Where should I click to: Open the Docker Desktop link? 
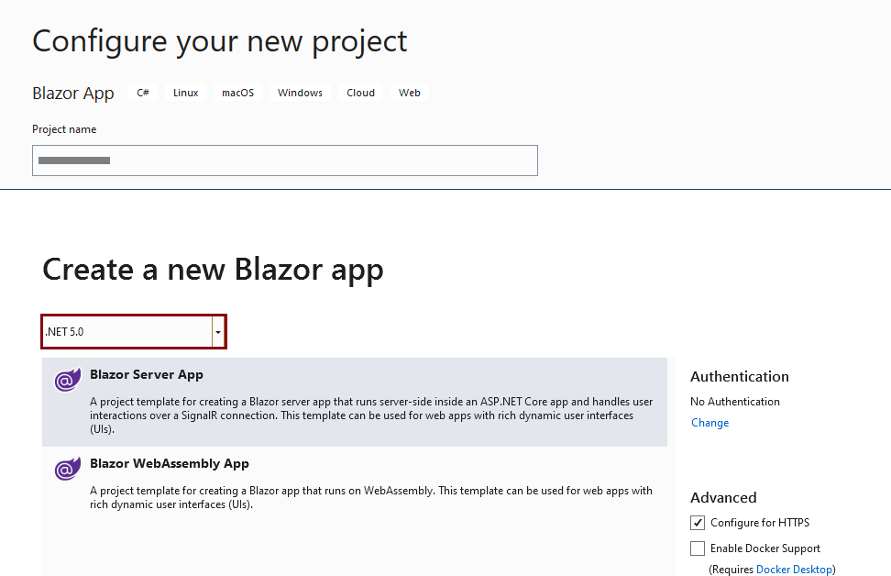(794, 570)
